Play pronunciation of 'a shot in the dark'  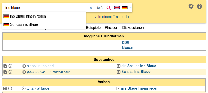click(x=24, y=66)
